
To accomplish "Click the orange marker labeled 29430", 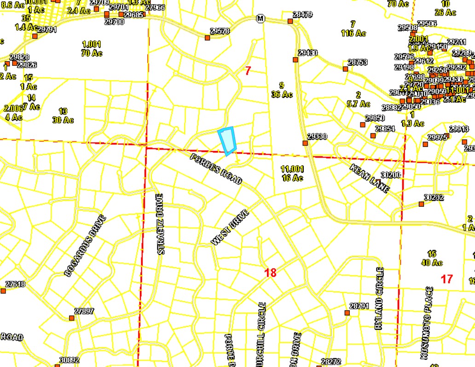I will pyautogui.click(x=295, y=59).
